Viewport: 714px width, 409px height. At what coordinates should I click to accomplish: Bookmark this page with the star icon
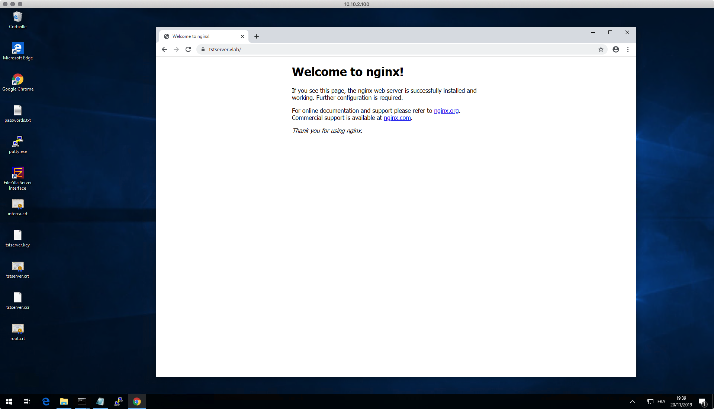tap(601, 49)
